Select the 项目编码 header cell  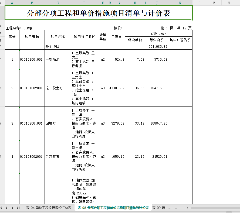(x=32, y=37)
